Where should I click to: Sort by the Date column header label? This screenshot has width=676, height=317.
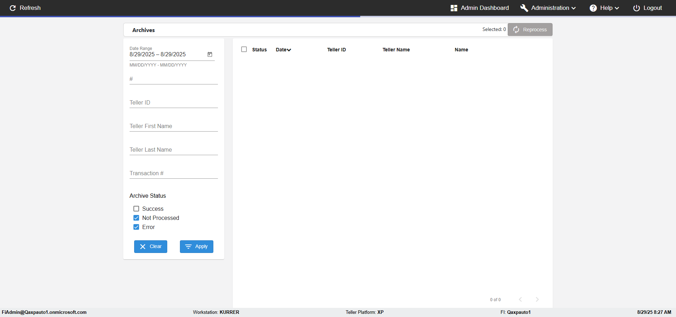pyautogui.click(x=281, y=50)
